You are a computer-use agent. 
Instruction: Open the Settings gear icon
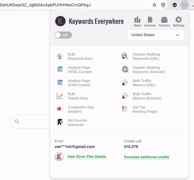point(178,20)
